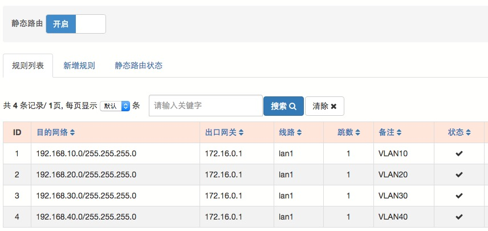Sort by 状态 column sort icon
Viewport: 488px width, 231px height.
click(469, 132)
